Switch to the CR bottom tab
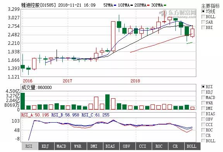Image resolution: width=223 pixels, height=152 pixels. [x=176, y=146]
